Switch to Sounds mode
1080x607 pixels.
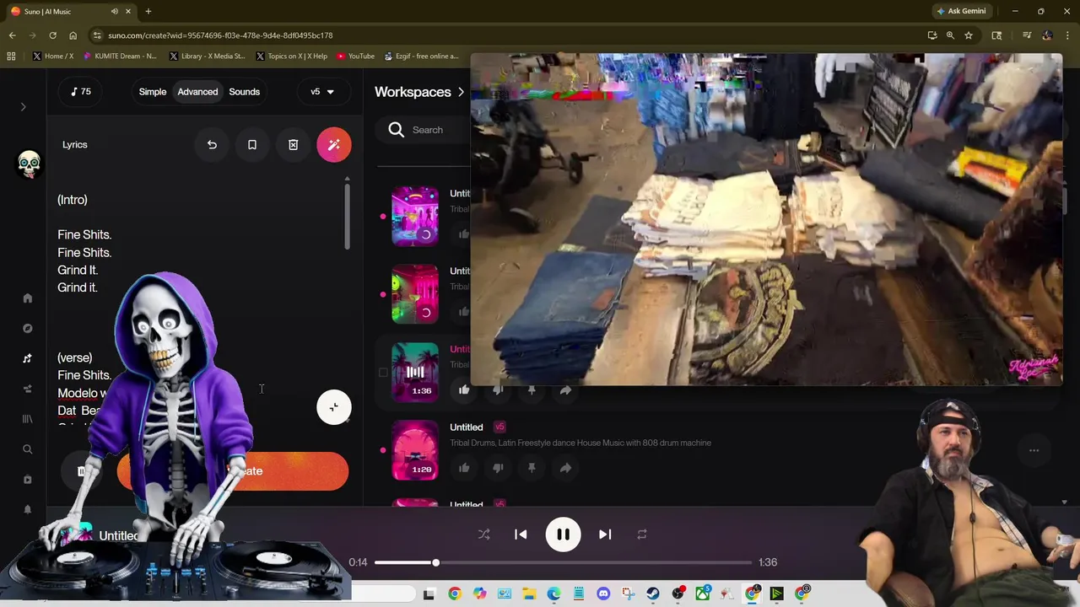point(245,92)
